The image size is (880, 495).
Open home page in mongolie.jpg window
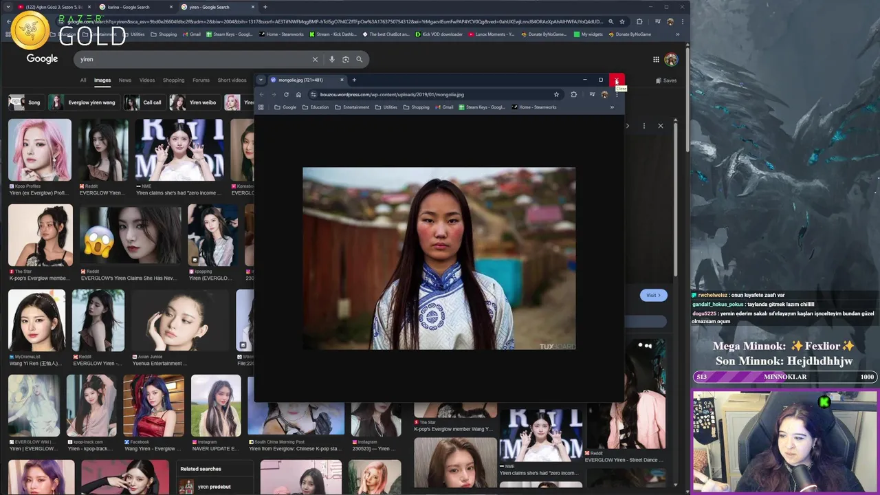[x=298, y=94]
